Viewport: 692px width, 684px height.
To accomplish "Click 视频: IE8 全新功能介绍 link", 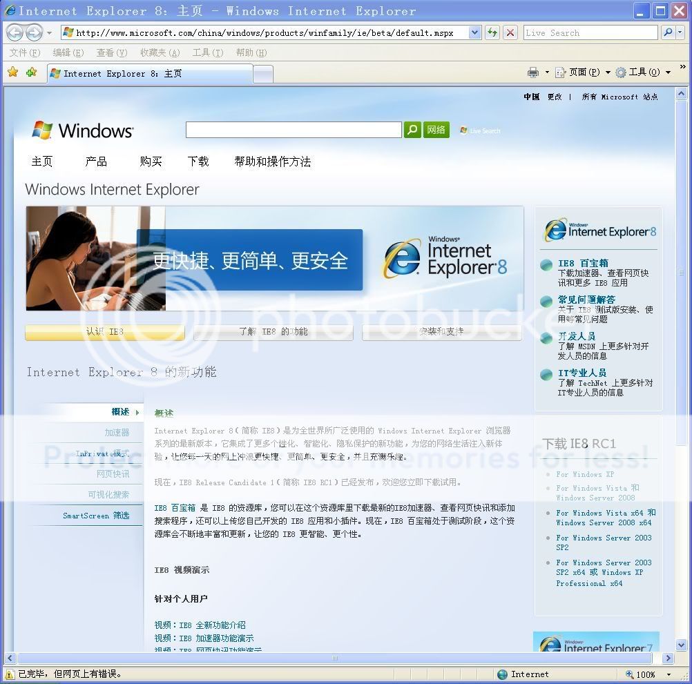I will click(200, 625).
